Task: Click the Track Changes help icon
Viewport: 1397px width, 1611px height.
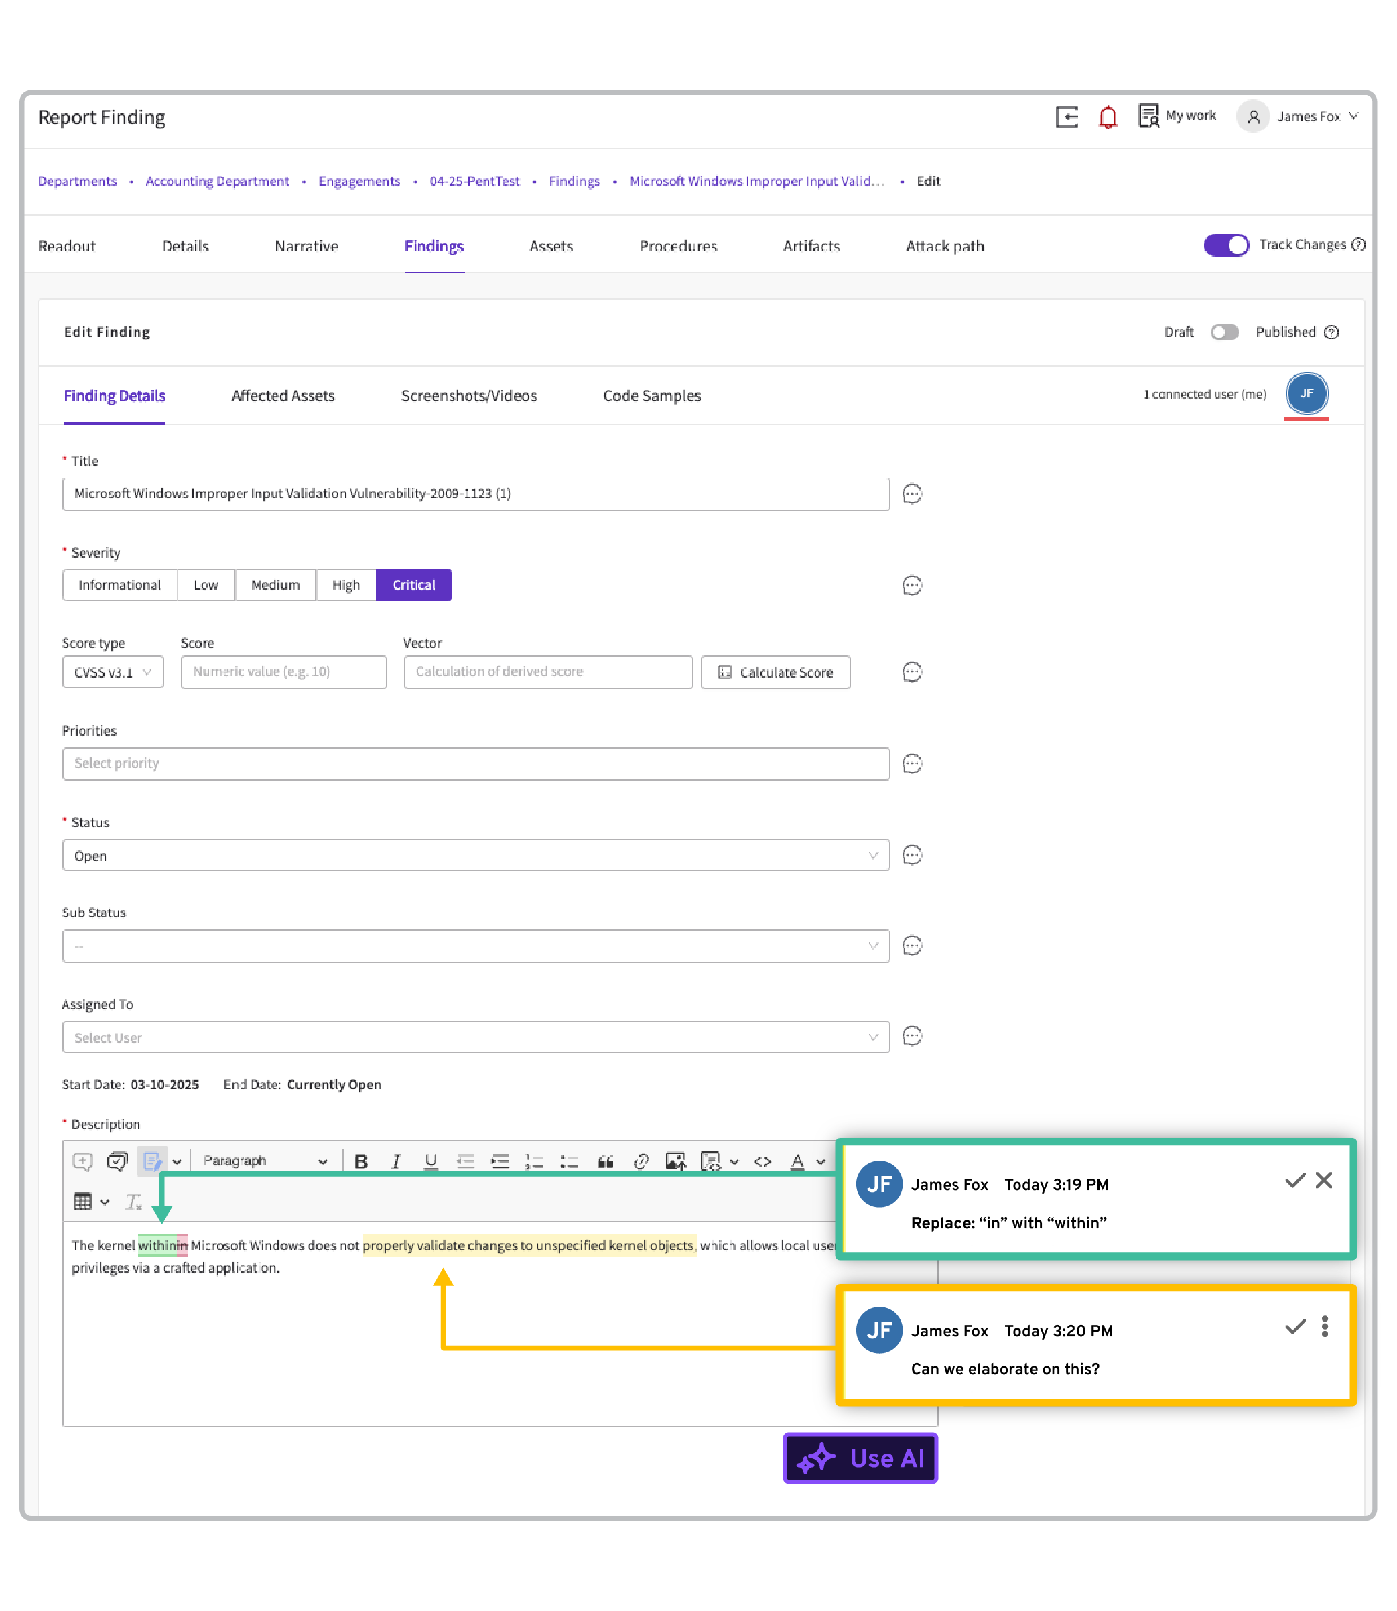Action: point(1358,245)
